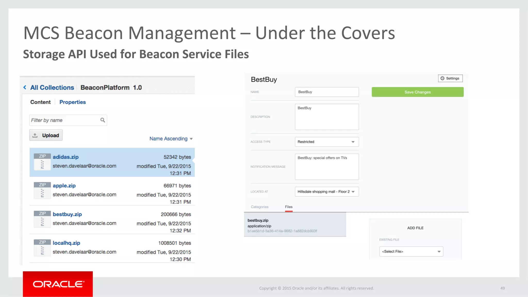Open the Access Type Restricted dropdown
This screenshot has width=528, height=297.
[x=327, y=142]
